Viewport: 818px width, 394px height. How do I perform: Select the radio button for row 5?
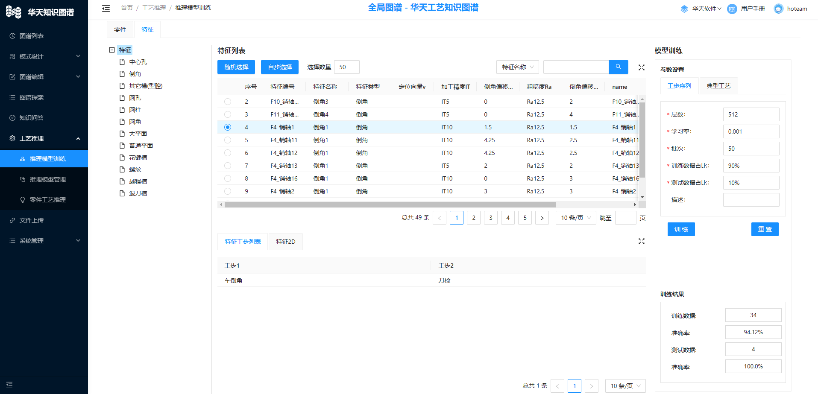(228, 140)
